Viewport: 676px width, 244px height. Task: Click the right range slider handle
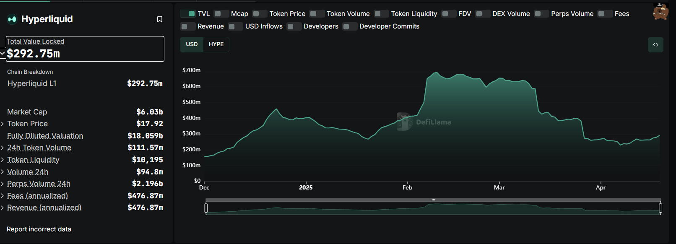click(660, 208)
